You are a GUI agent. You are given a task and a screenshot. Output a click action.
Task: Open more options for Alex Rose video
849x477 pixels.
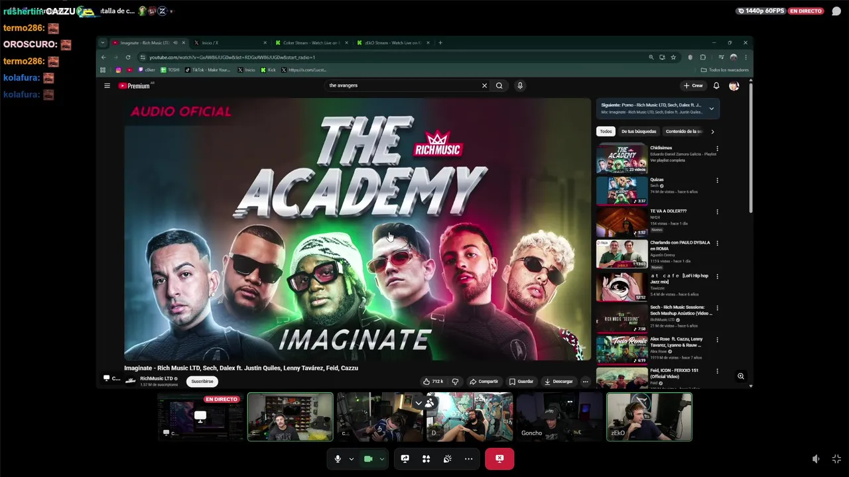(x=717, y=340)
